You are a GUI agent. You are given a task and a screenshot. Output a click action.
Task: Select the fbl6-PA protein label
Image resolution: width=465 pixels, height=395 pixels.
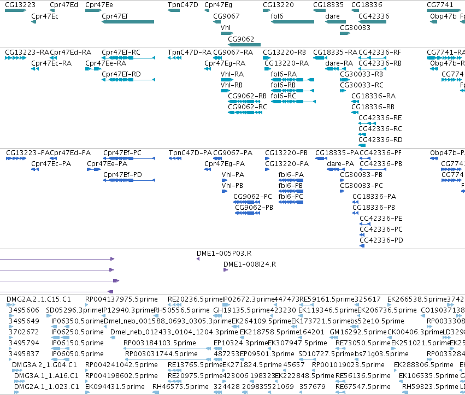[x=291, y=175]
